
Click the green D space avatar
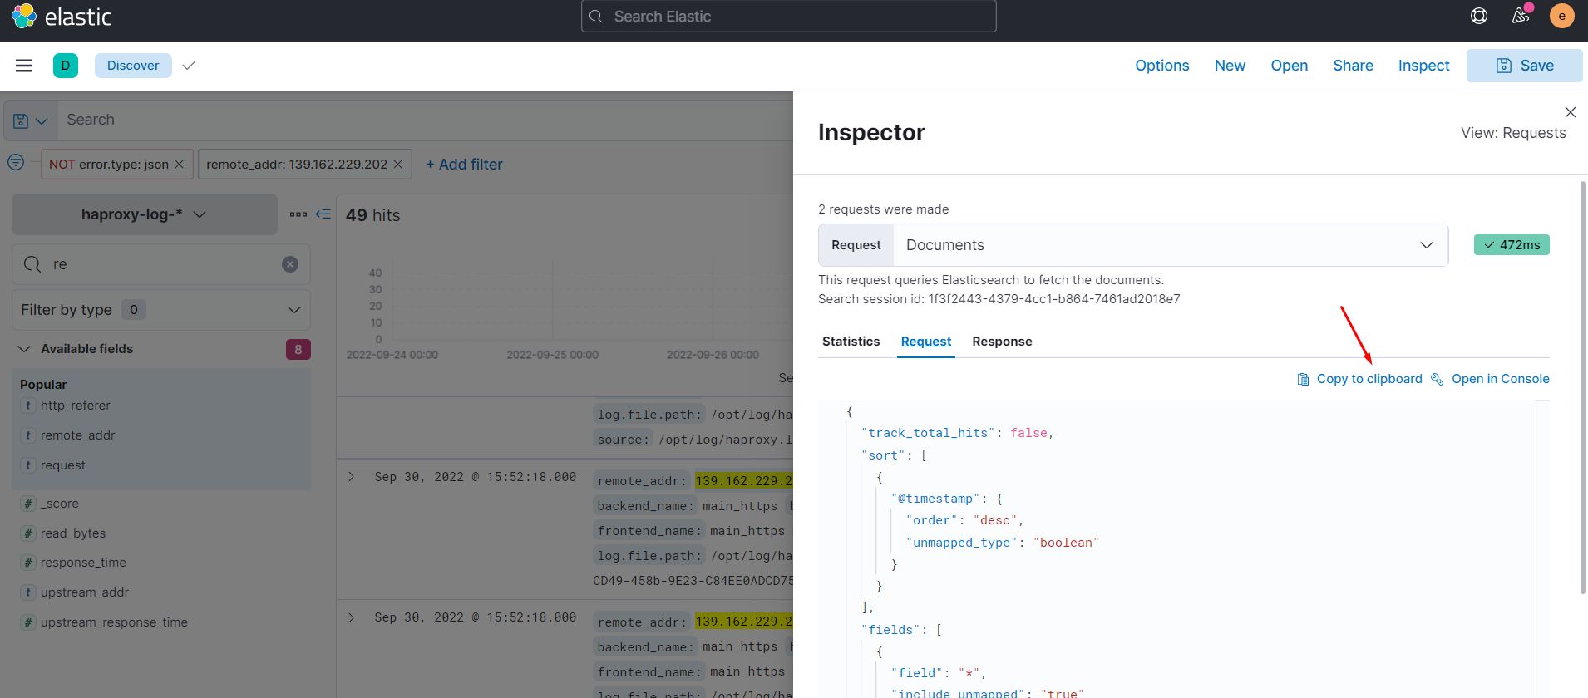66,66
